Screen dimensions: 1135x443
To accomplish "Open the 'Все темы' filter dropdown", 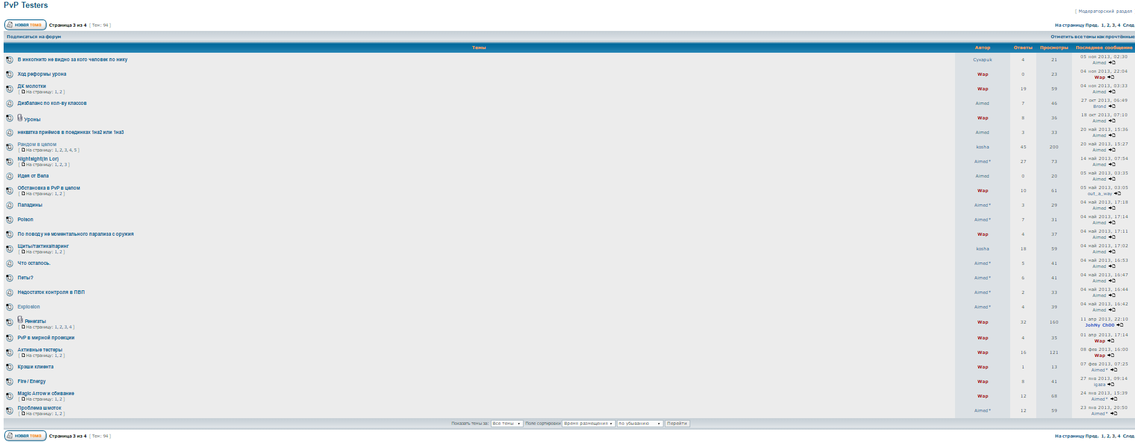I will tap(507, 424).
